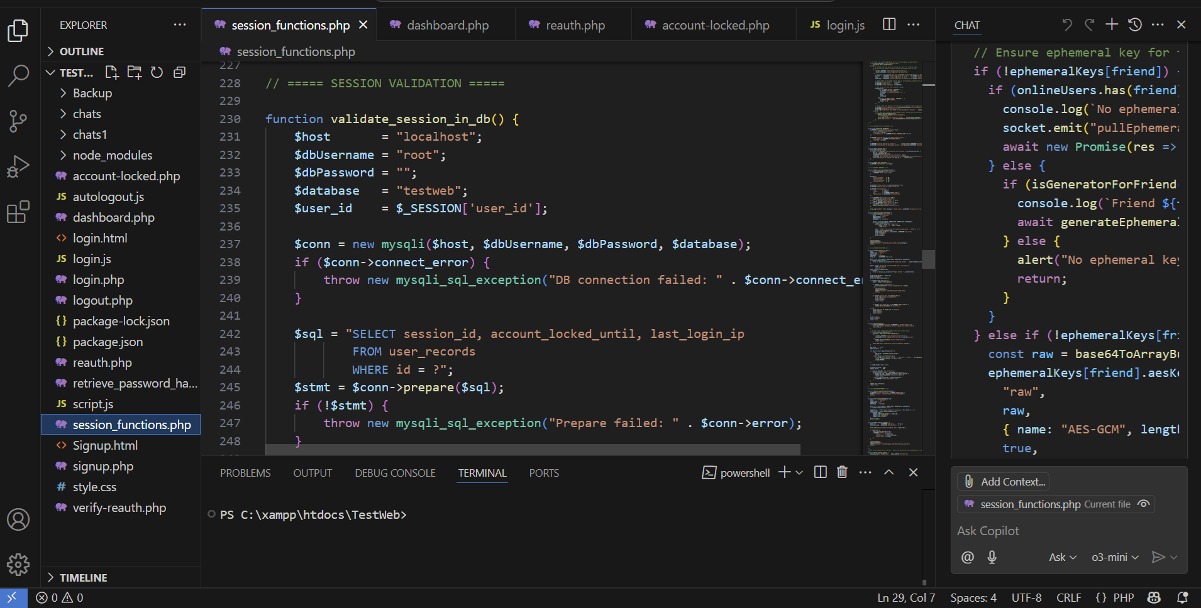Open the terminal launch profile dropdown

(x=799, y=472)
